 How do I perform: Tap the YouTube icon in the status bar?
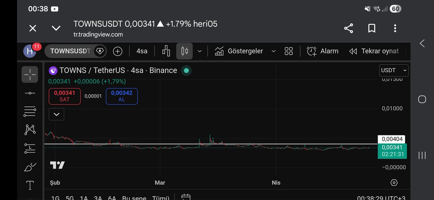click(55, 9)
